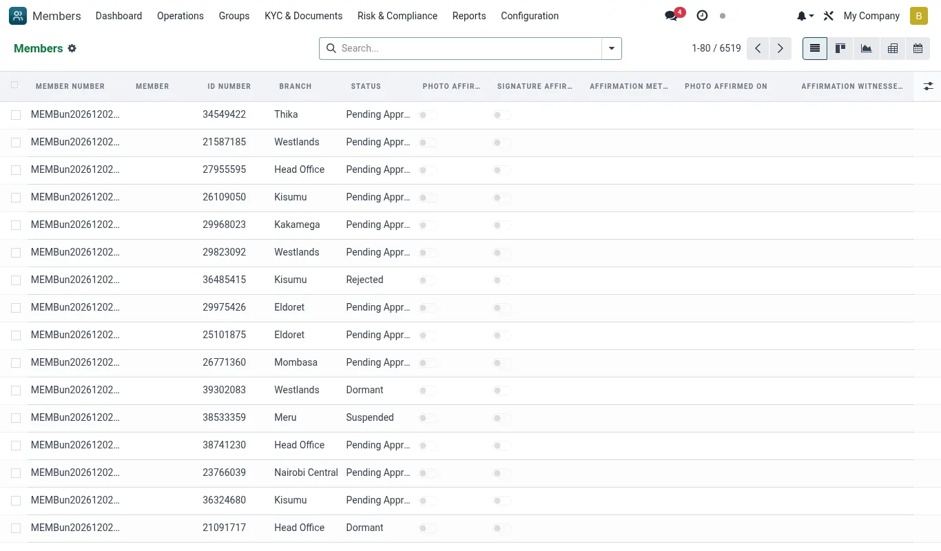Toggle signature affirmed for the Meru row

pyautogui.click(x=502, y=418)
